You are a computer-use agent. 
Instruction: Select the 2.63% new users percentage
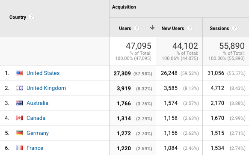pos(191,118)
